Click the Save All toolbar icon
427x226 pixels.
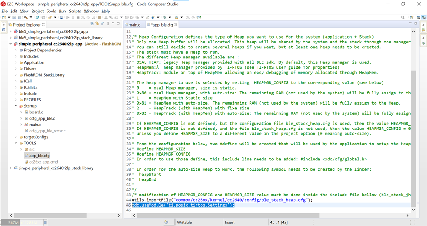tap(19, 17)
